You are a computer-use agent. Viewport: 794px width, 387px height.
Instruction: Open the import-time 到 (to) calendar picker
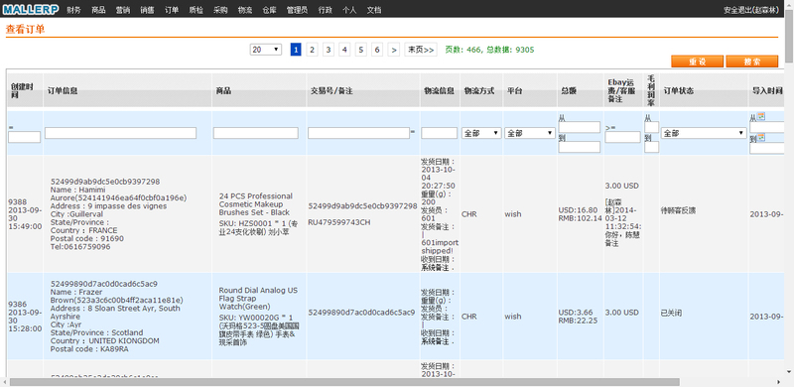point(760,138)
